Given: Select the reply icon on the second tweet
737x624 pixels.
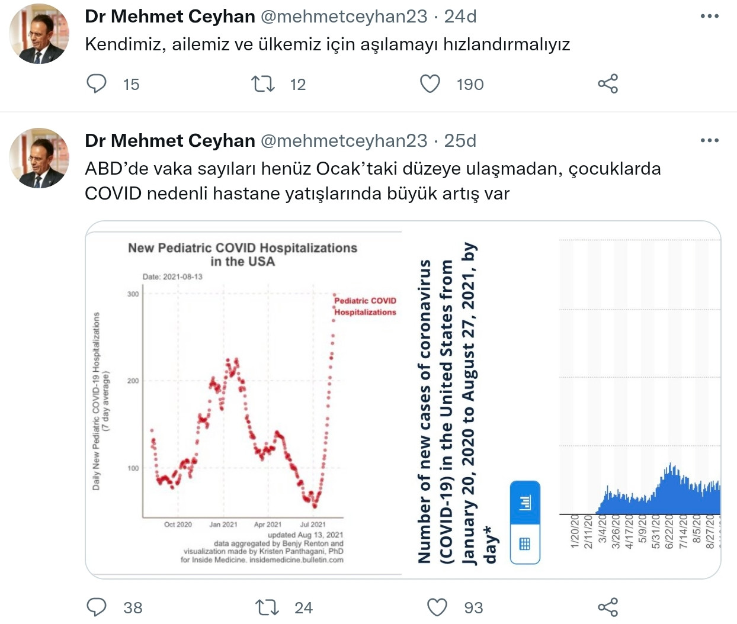Looking at the screenshot, I should (x=97, y=607).
